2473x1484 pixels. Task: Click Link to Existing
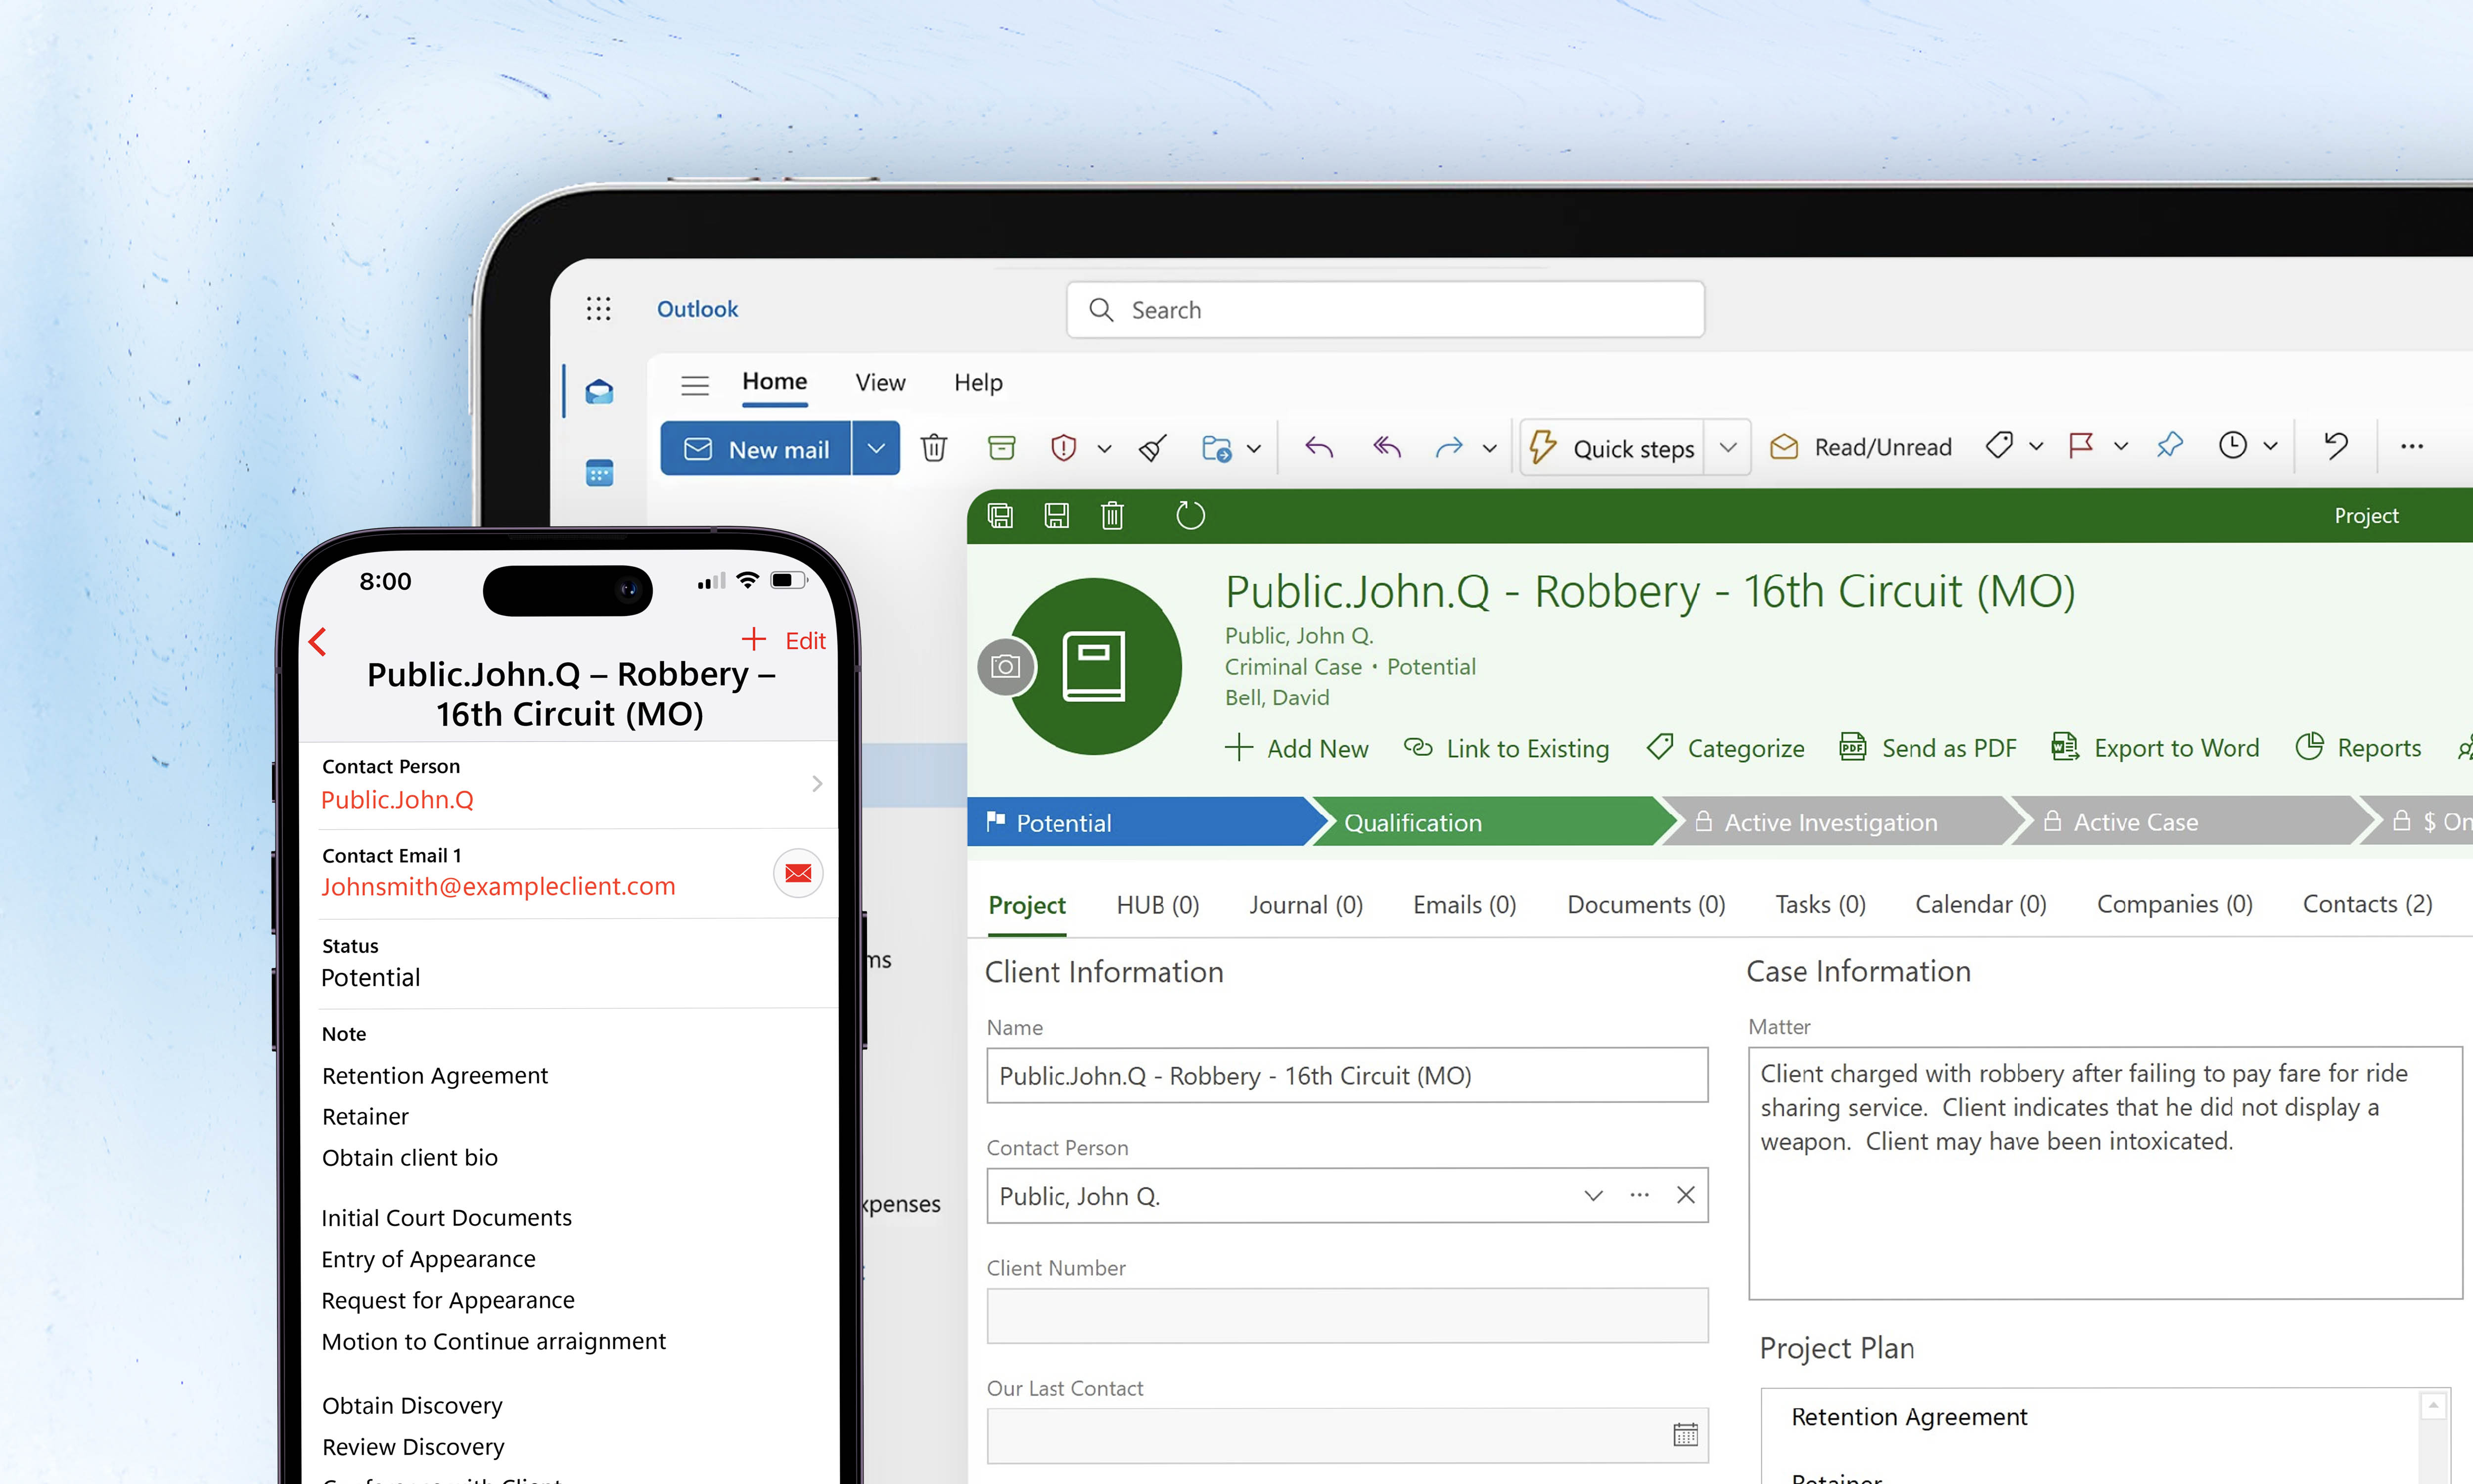click(x=1507, y=748)
